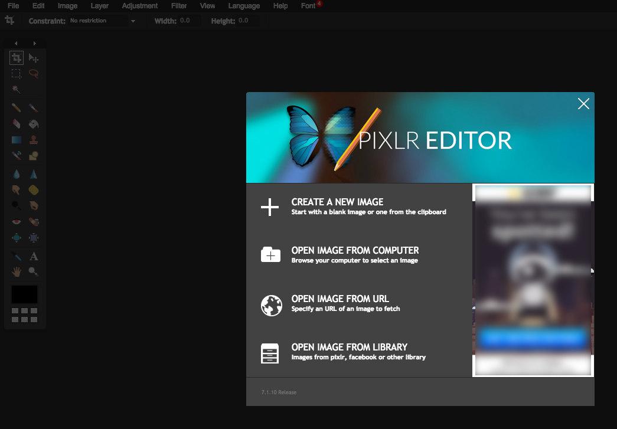
Task: Open the Edit menu
Action: [38, 6]
